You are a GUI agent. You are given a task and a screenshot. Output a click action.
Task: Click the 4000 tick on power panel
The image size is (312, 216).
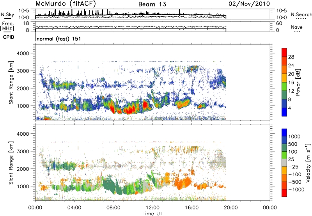pyautogui.click(x=23, y=53)
